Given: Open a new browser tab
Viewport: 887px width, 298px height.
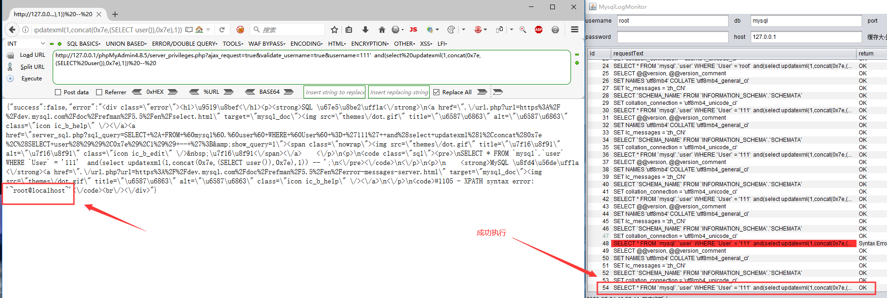Looking at the screenshot, I should (x=115, y=14).
